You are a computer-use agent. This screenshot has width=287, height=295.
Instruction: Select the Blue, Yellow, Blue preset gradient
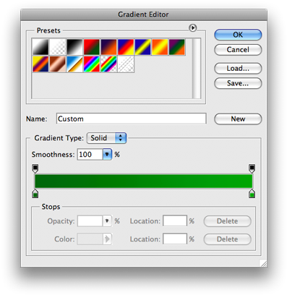(143, 47)
